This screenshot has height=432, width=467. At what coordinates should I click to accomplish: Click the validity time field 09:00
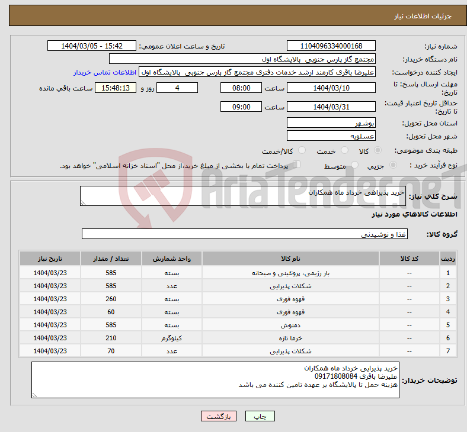coord(241,107)
